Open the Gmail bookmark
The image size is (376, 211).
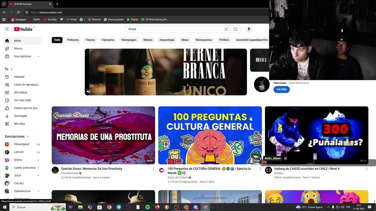71,20
